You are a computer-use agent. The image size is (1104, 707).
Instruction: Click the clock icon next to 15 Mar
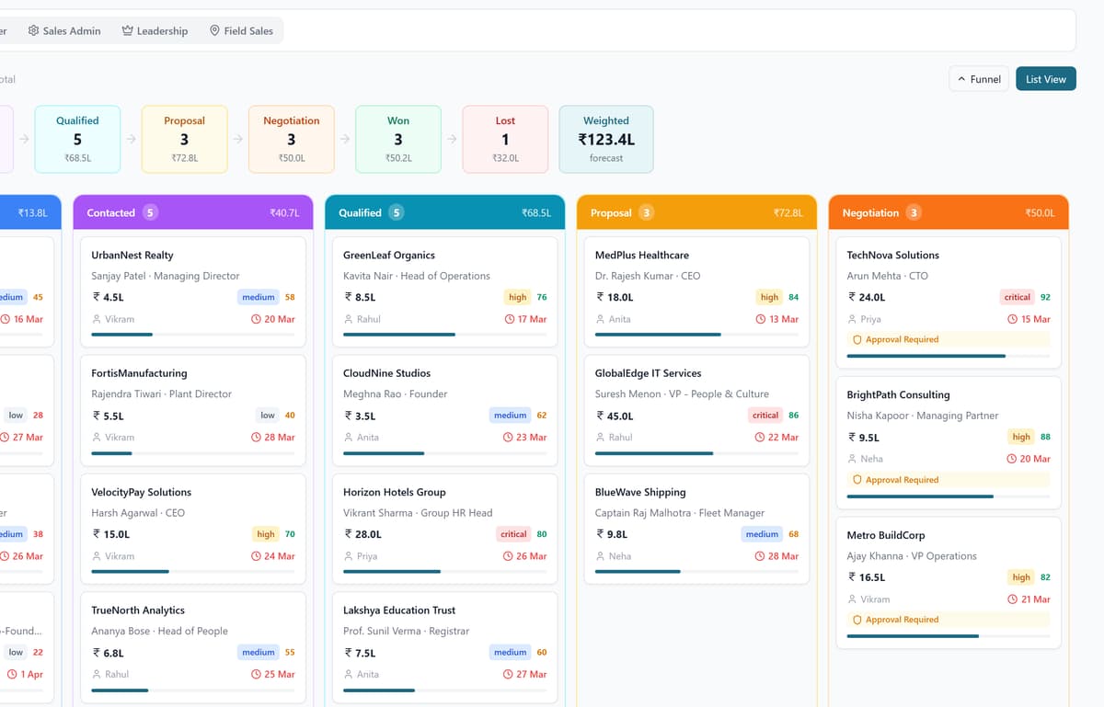[1013, 319]
